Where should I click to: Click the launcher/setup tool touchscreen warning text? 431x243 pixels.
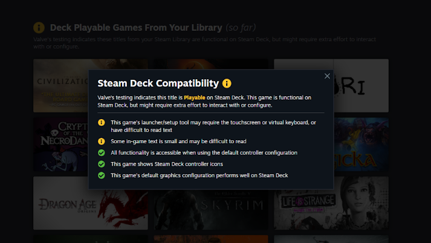pyautogui.click(x=213, y=126)
